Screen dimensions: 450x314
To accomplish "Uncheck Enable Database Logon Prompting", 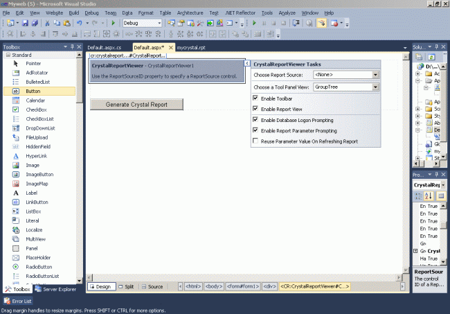I will click(255, 119).
